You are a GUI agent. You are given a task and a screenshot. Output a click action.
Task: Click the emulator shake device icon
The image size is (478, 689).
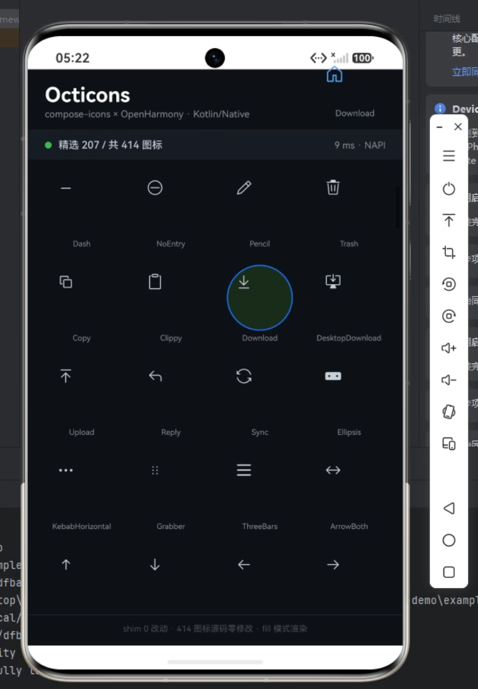coord(448,412)
